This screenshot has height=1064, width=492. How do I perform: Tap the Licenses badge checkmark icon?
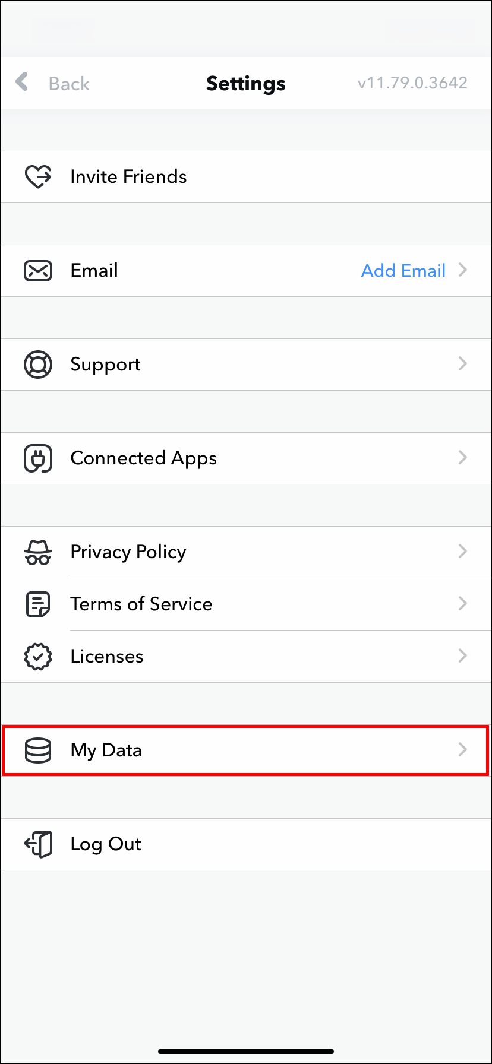click(38, 657)
